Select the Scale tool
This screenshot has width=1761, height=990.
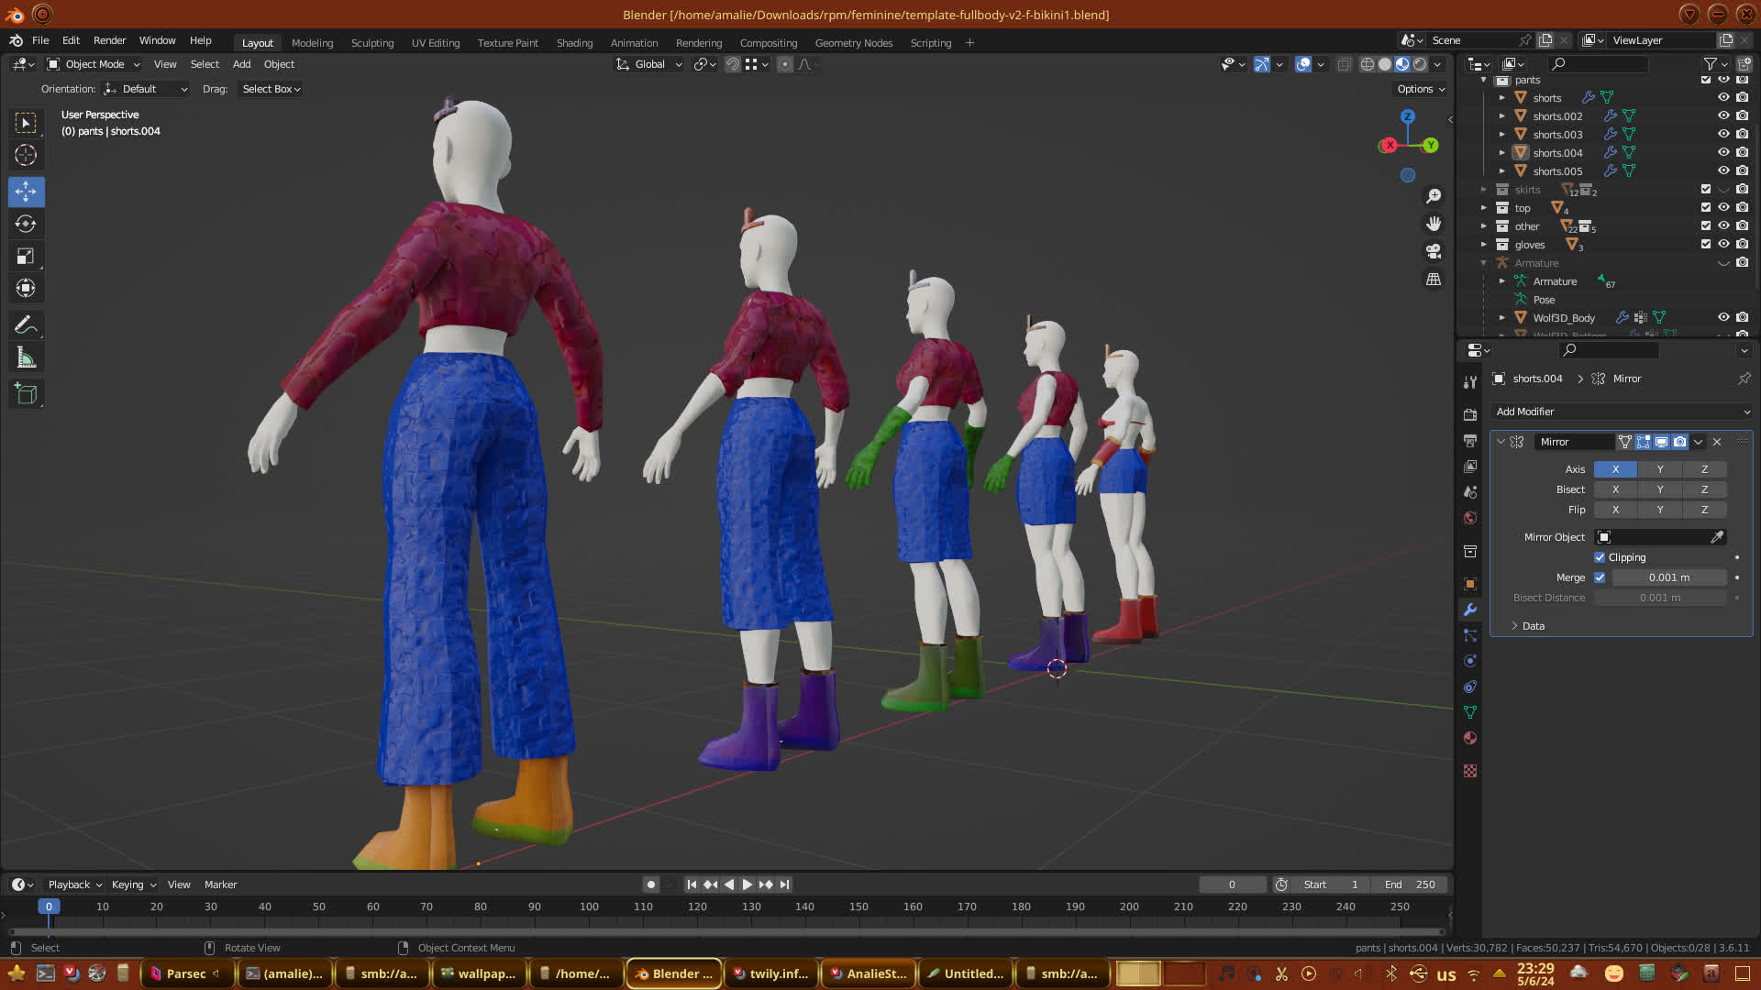[26, 257]
